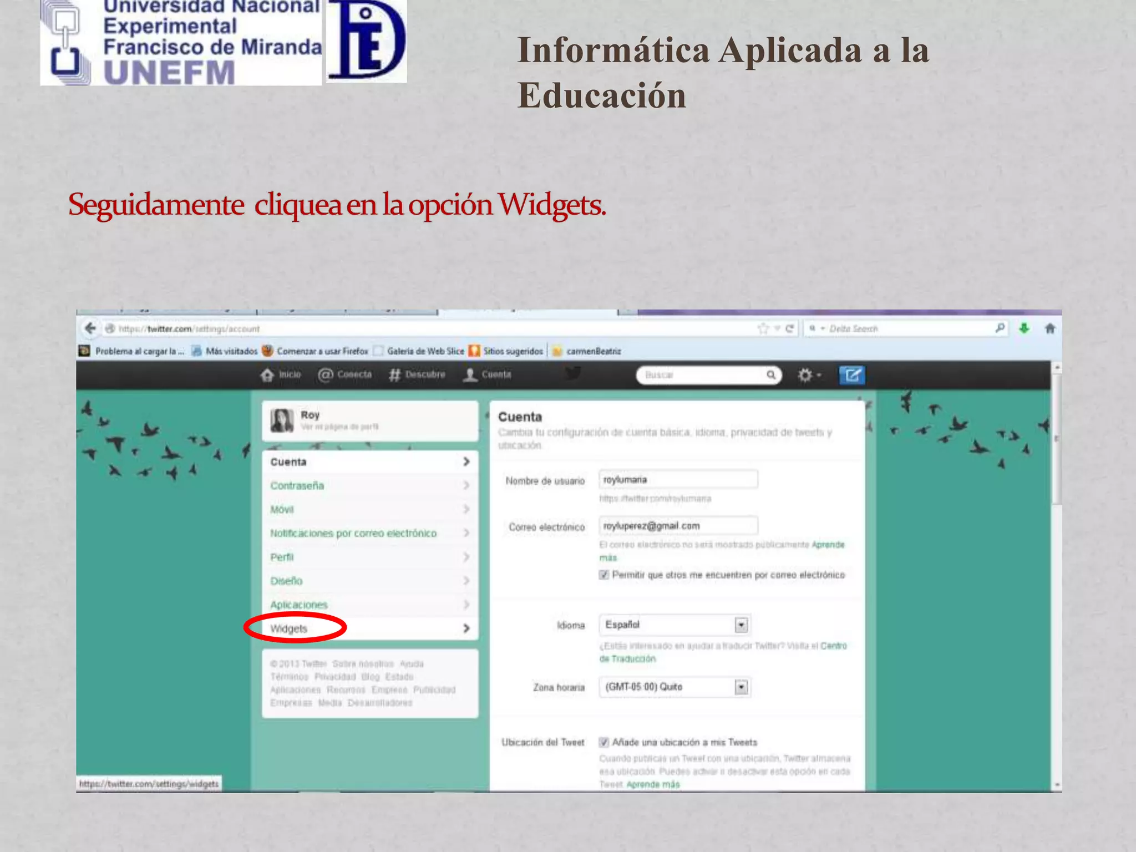Open Comenzar a usar Firefox bookmark
The image size is (1136, 852).
(x=316, y=351)
